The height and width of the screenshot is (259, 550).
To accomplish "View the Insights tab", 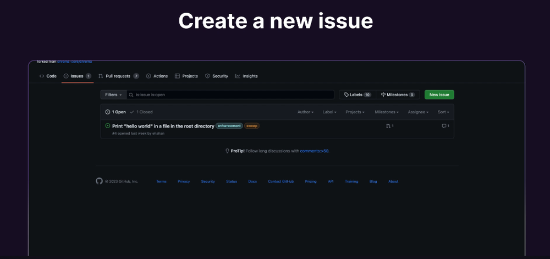I will 246,76.
